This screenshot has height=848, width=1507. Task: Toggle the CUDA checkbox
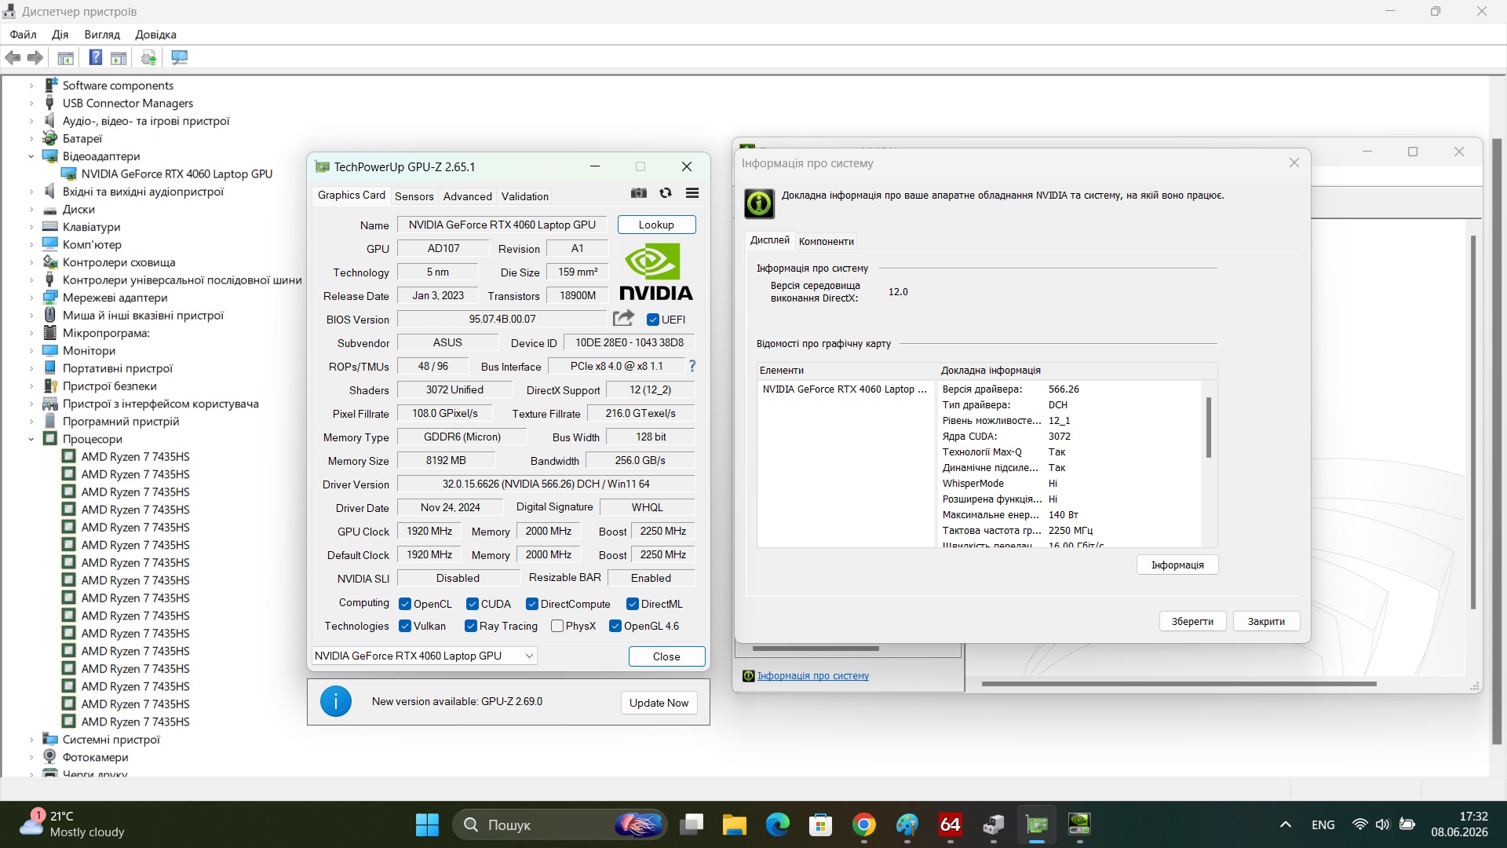[x=473, y=604]
